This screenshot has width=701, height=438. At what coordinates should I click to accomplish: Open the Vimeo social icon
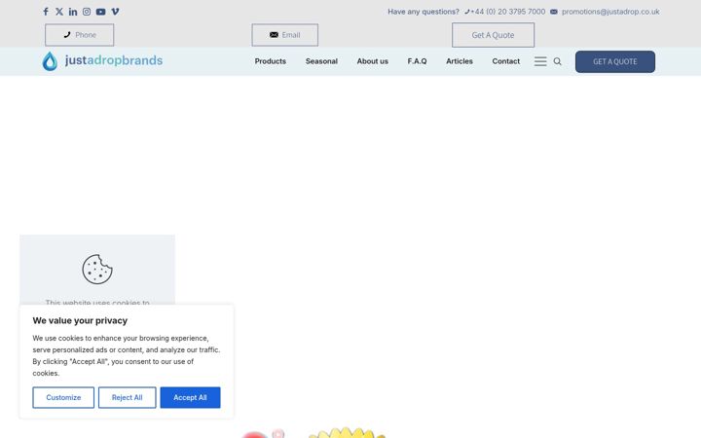click(x=115, y=12)
